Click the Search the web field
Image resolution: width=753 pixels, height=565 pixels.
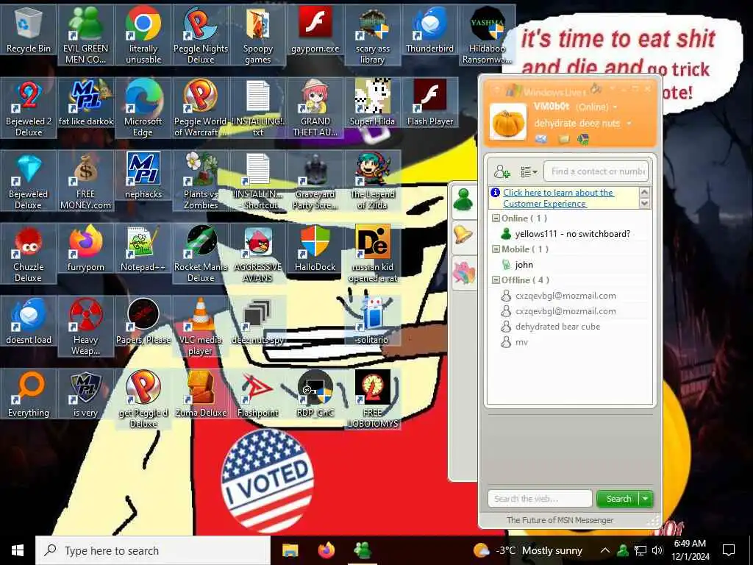[x=540, y=499]
